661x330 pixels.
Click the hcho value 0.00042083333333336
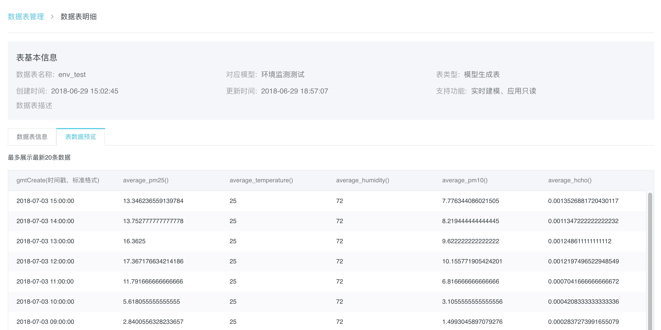(x=583, y=302)
